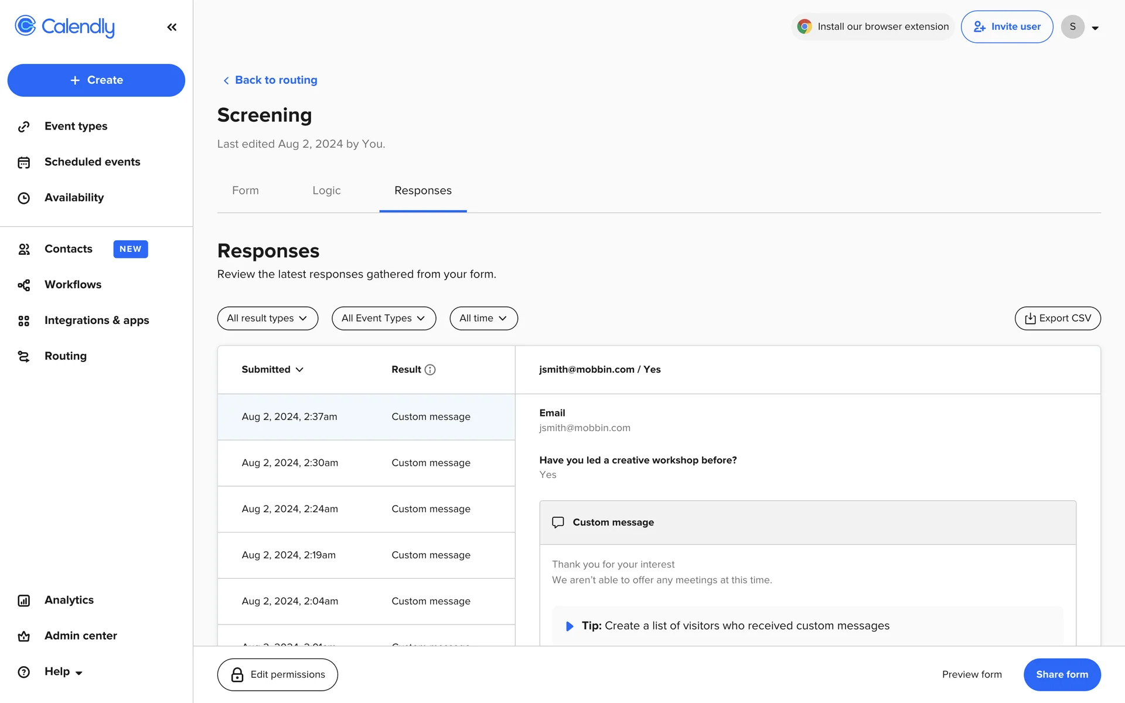Screen dimensions: 1125x703
Task: Open Event types from link icon
Action: click(x=23, y=127)
